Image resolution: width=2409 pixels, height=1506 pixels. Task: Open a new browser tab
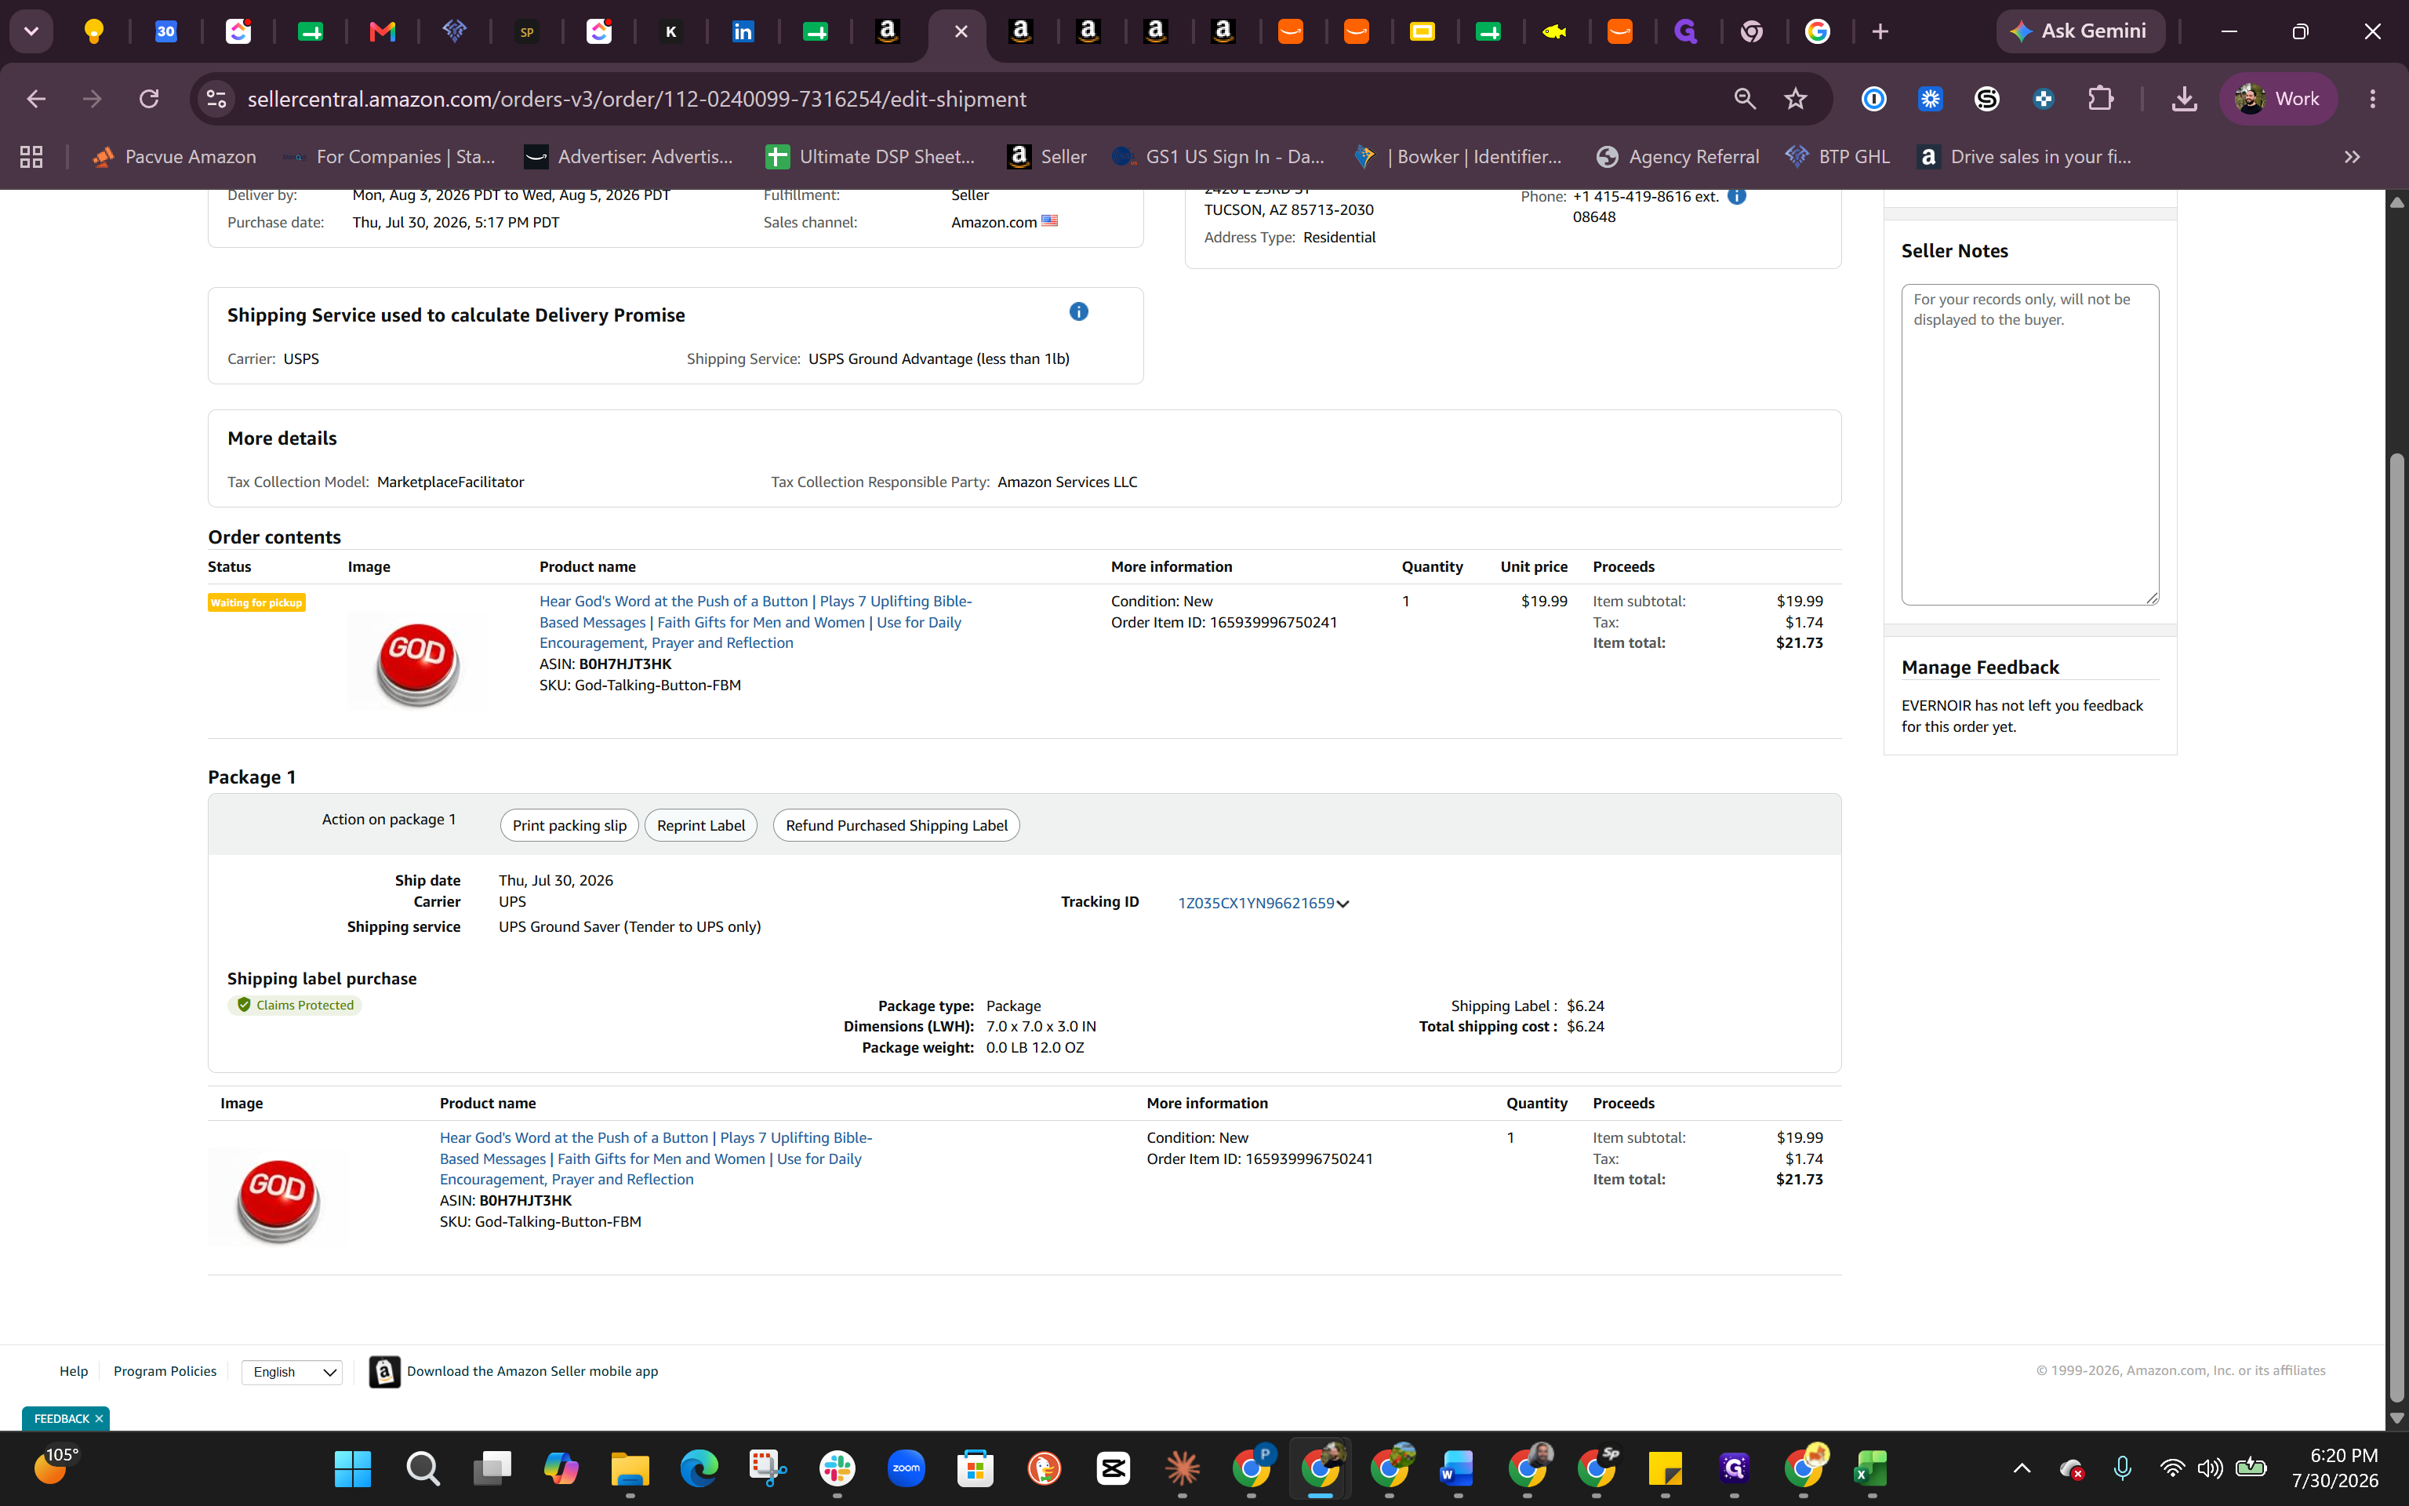pyautogui.click(x=1880, y=32)
